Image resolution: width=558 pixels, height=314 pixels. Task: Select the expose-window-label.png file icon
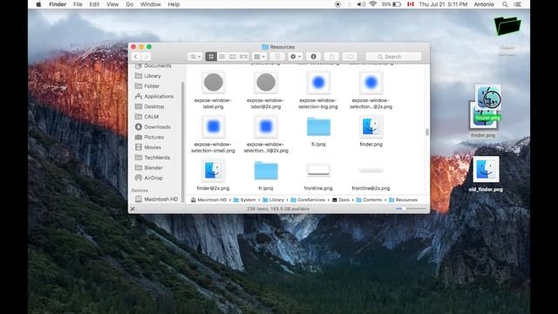(213, 82)
